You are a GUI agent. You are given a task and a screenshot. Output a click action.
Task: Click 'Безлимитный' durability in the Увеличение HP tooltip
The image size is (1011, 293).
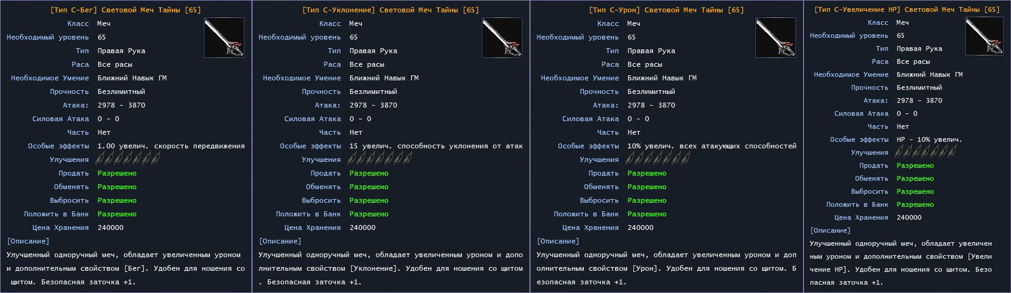pos(919,87)
